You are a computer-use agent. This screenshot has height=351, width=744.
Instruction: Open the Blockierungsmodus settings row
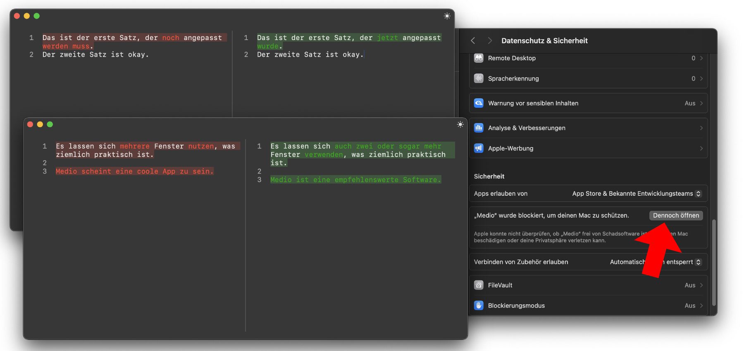(588, 306)
